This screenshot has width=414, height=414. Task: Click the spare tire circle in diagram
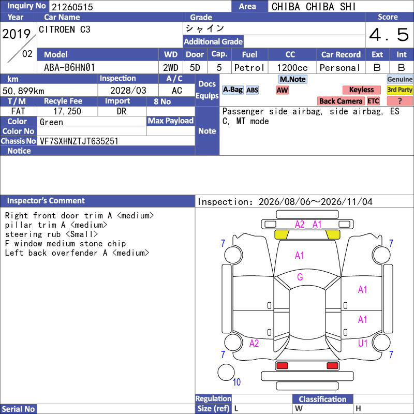pyautogui.click(x=226, y=372)
